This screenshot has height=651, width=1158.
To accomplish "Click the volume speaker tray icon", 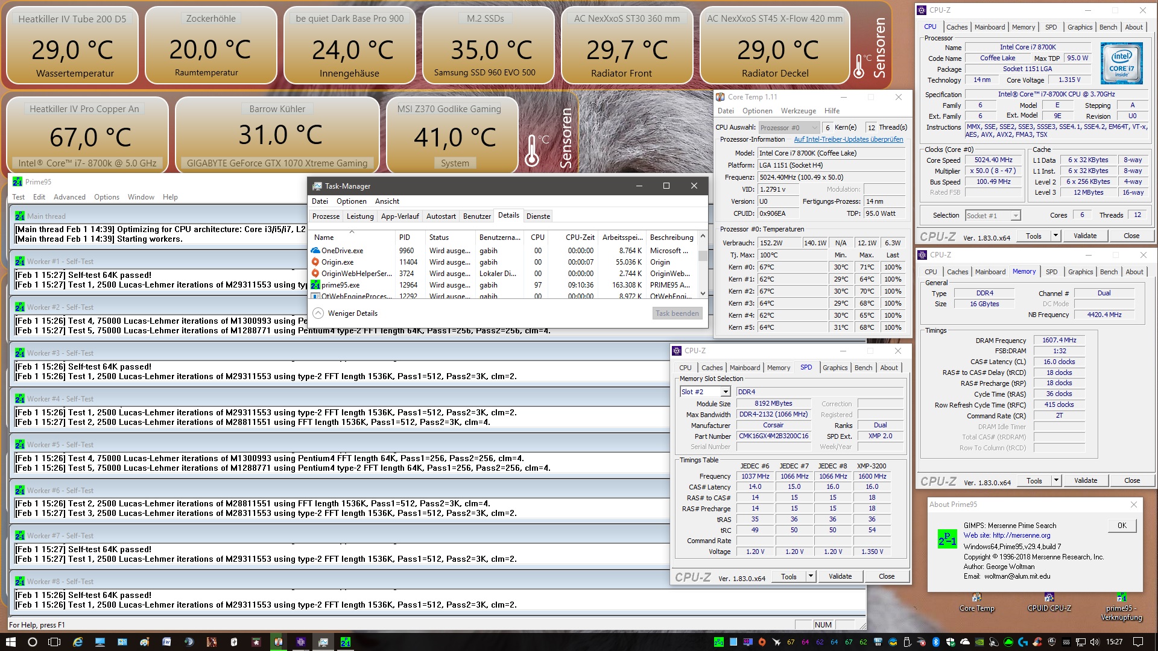I will click(x=1095, y=642).
